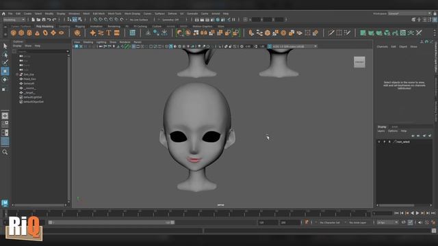Open the Mesh Tools menu
The width and height of the screenshot is (438, 246).
(x=114, y=14)
